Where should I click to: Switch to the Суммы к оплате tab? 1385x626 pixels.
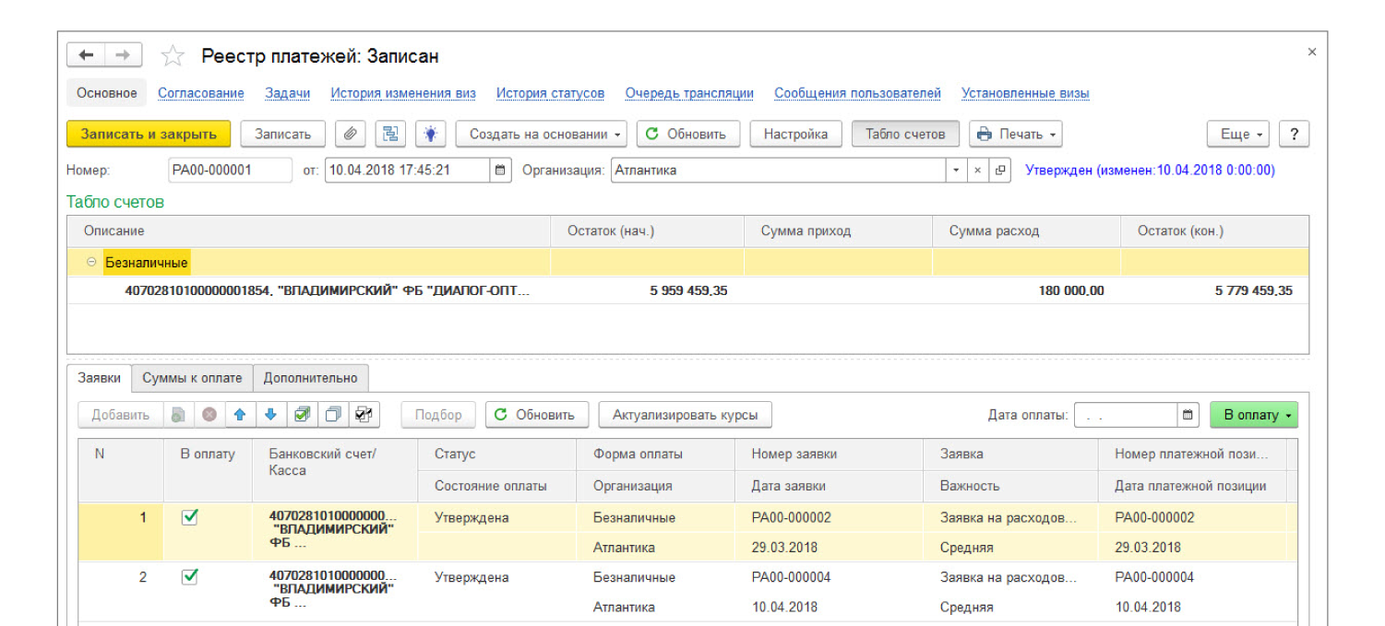click(192, 378)
